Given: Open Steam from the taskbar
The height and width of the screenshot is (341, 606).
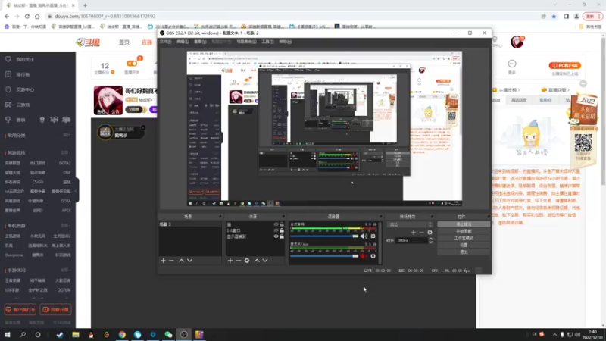Looking at the screenshot, I should [60, 335].
